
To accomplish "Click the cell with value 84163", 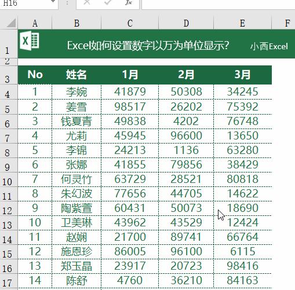I will point(242,281).
